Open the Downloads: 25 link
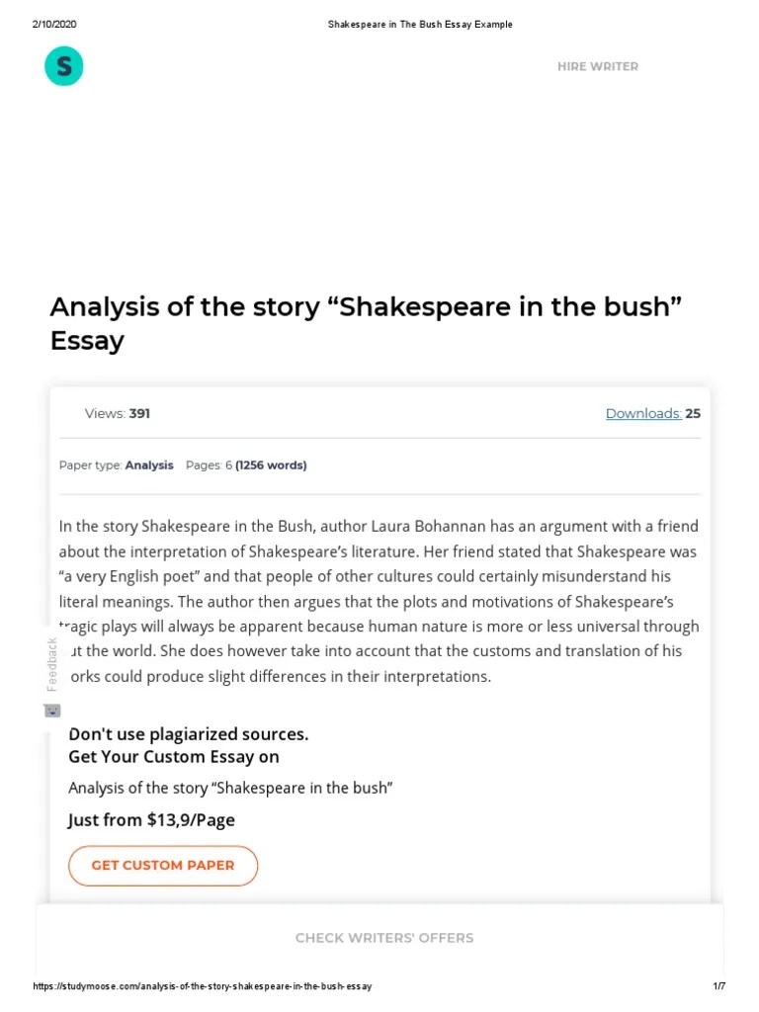 [x=652, y=413]
